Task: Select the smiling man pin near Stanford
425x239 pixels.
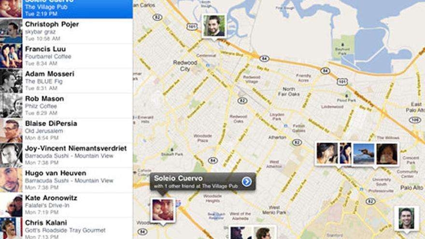Action: pos(406,218)
